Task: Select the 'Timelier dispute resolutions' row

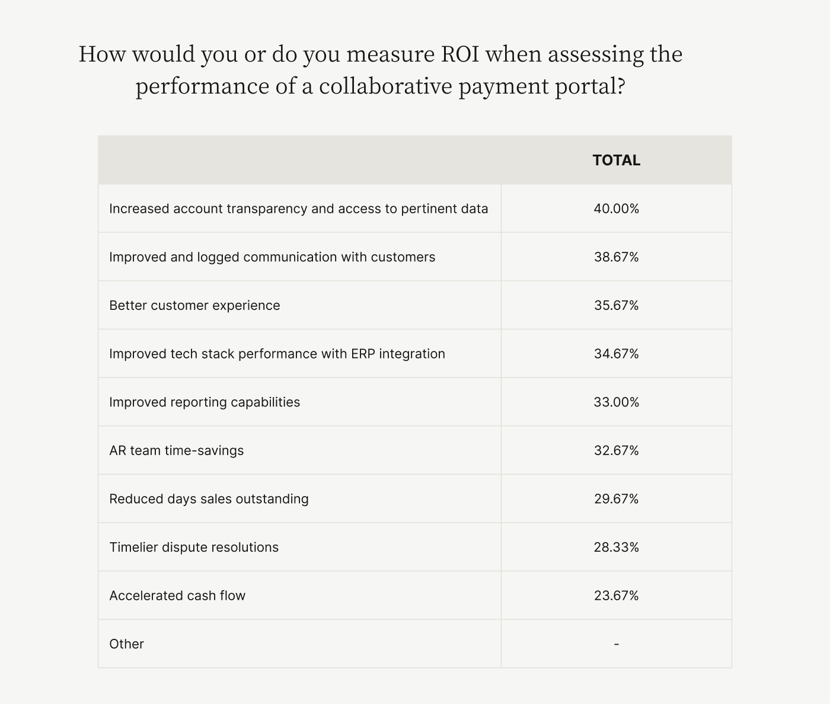Action: point(414,547)
